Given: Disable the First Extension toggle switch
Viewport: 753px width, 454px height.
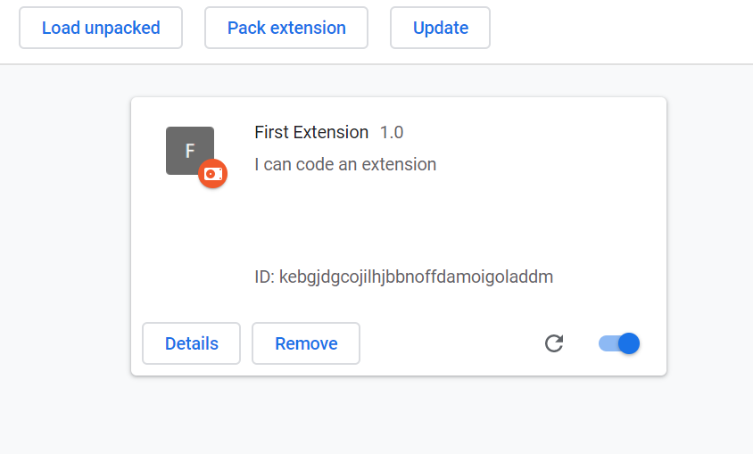Looking at the screenshot, I should tap(619, 343).
